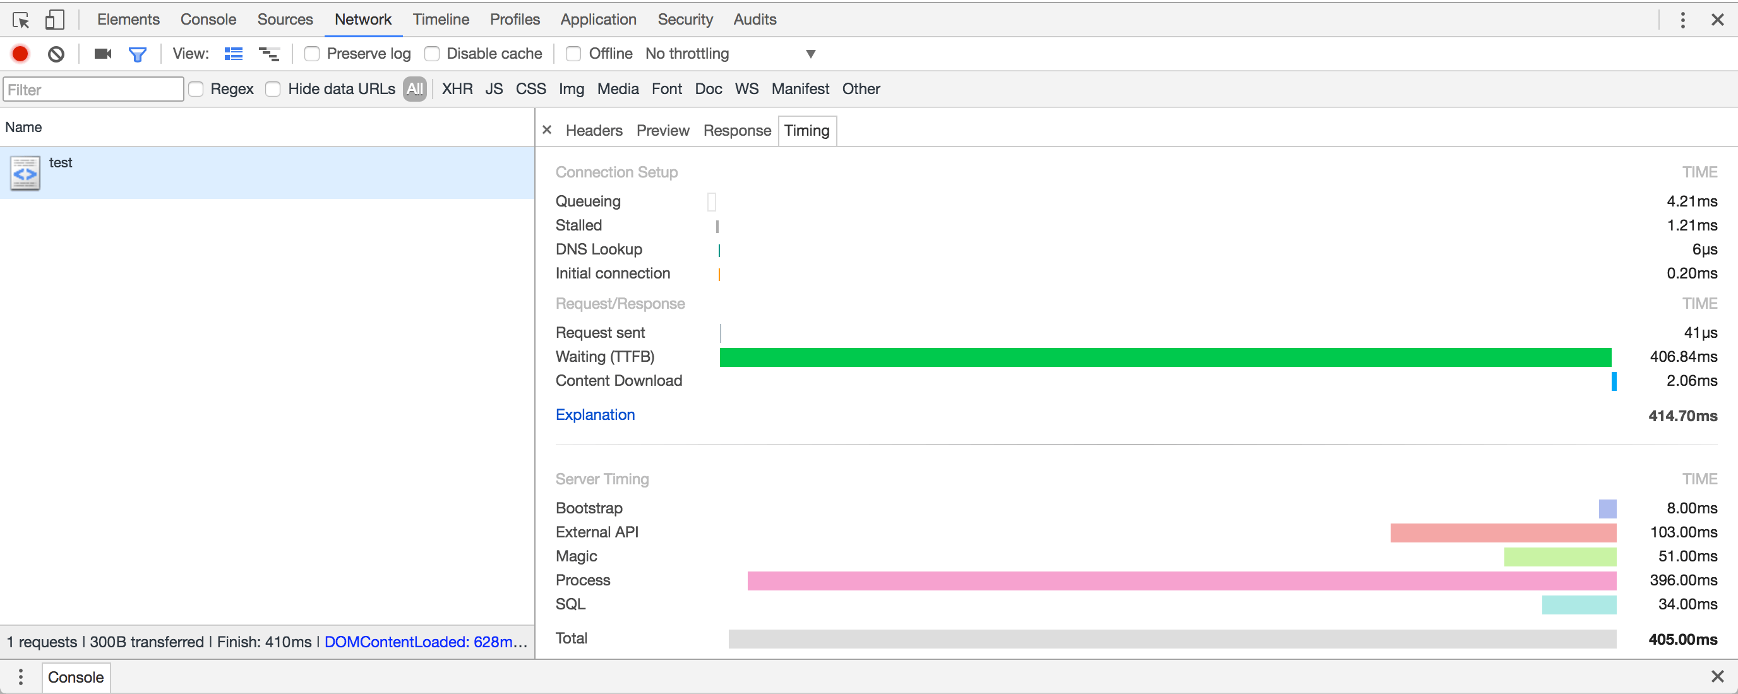Open the Console drawer three-dot menu

pos(21,676)
